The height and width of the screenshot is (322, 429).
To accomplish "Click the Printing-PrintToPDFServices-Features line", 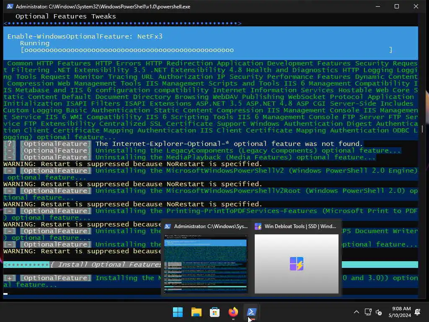I will [211, 214].
